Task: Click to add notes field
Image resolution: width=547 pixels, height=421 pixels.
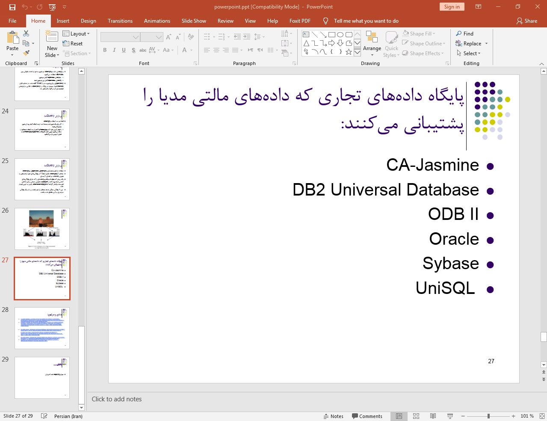Action: [x=117, y=399]
